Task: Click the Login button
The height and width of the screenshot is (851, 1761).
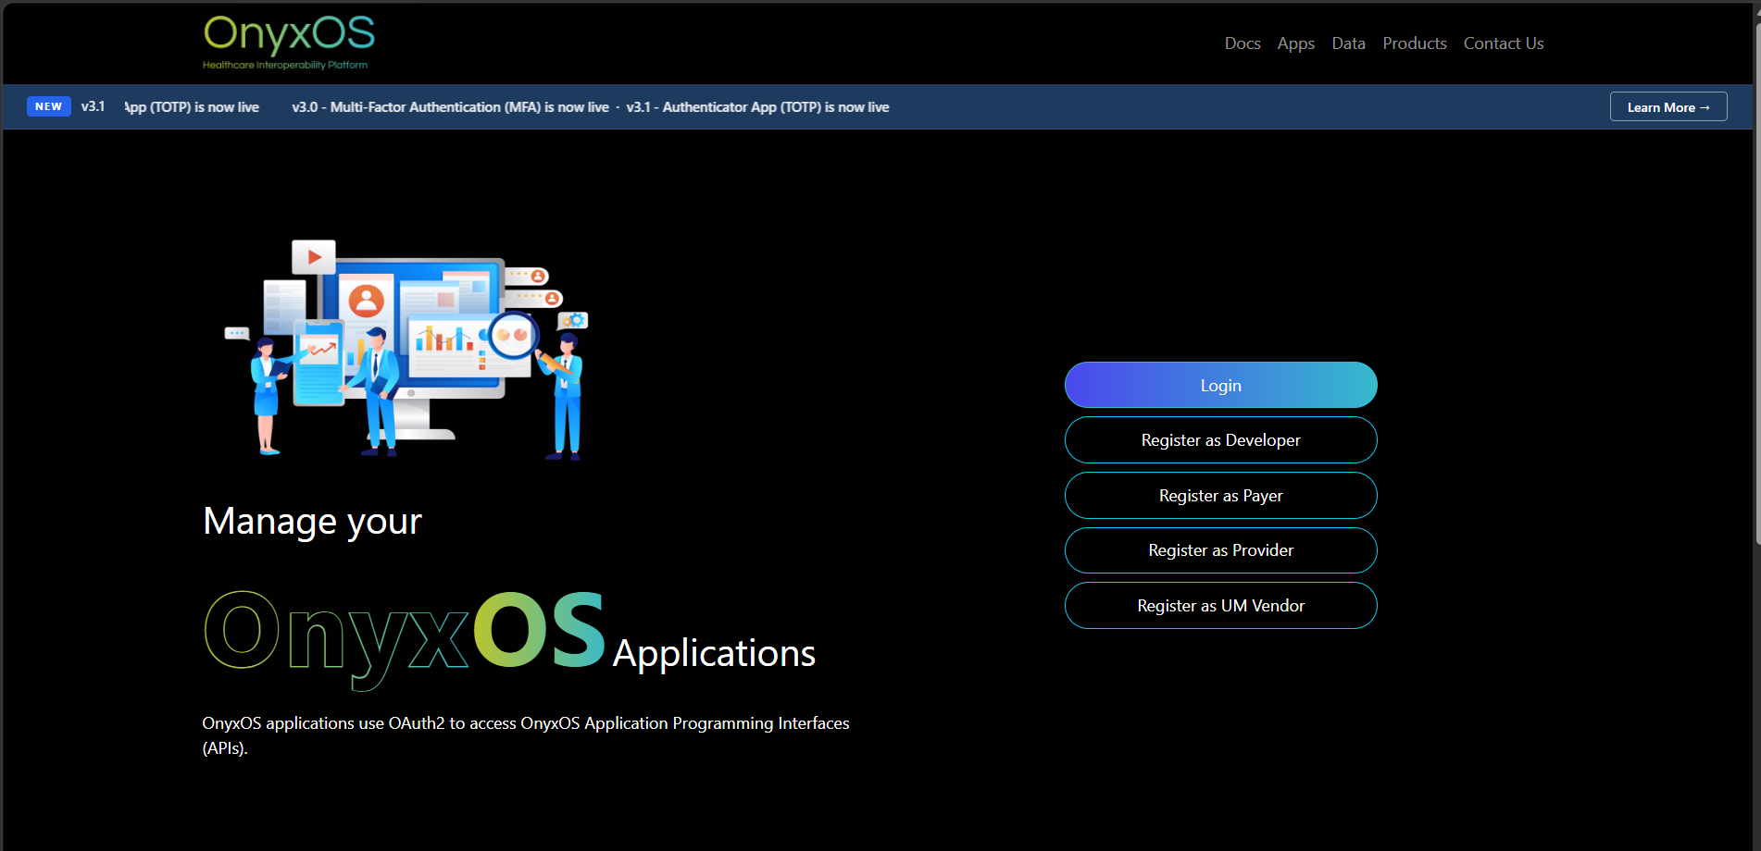Action: point(1220,385)
